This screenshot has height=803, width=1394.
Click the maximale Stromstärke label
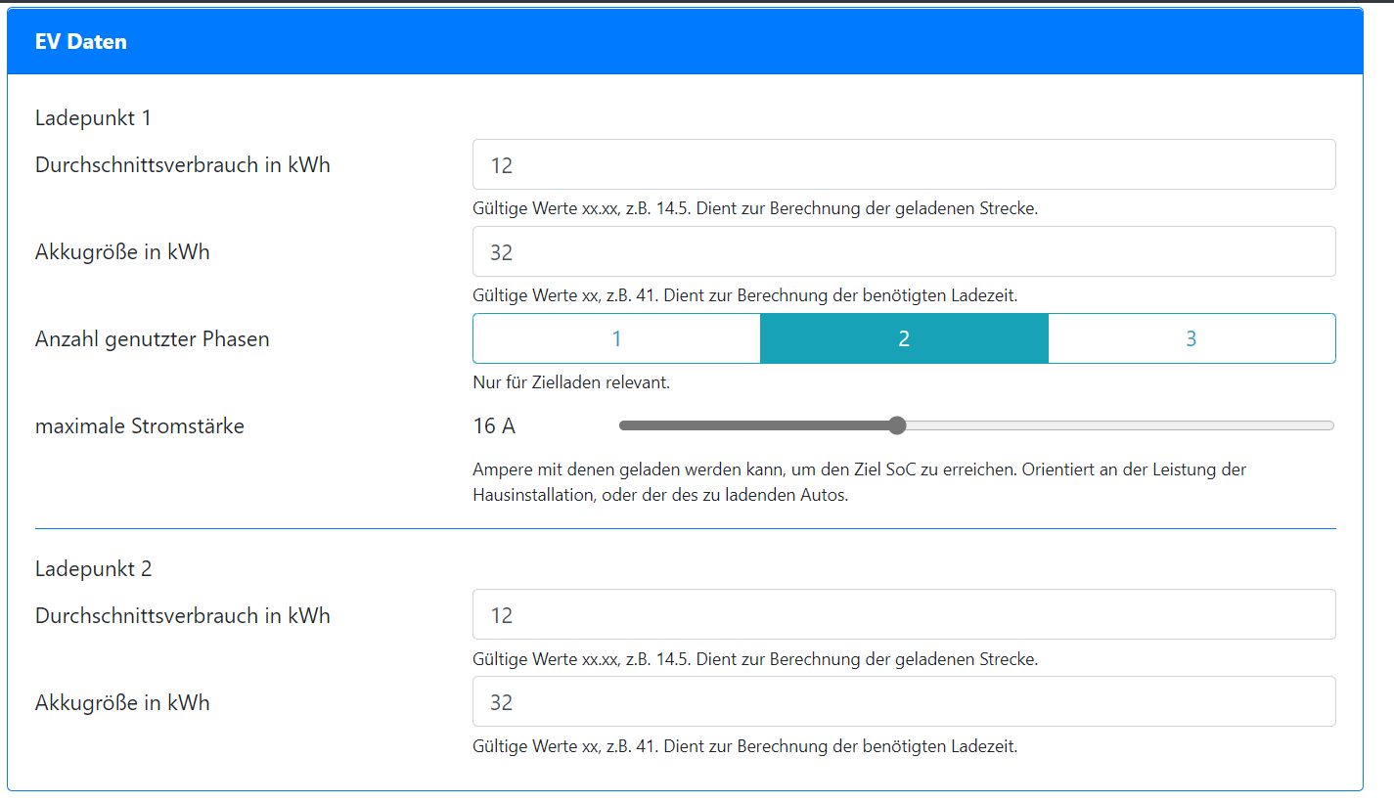point(140,425)
